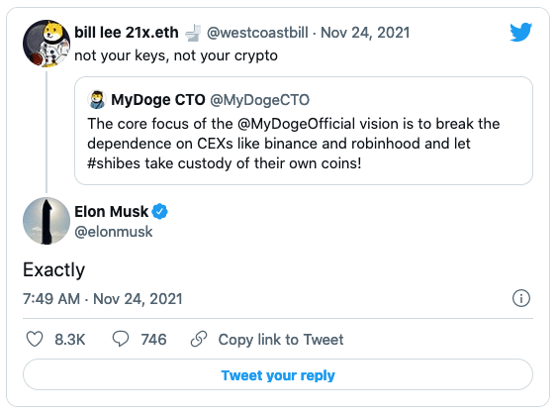Open replies via speech bubble icon
The height and width of the screenshot is (414, 556).
point(121,339)
